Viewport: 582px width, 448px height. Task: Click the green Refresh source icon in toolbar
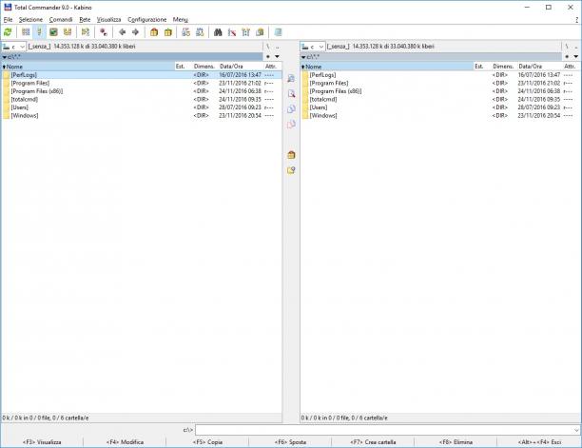[x=8, y=32]
